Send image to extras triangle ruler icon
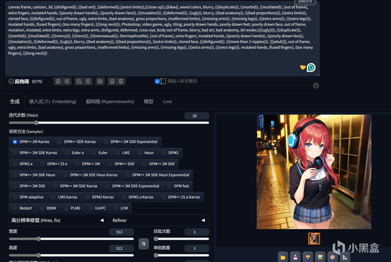Screen dimensions: 391x262 (345, 257)
